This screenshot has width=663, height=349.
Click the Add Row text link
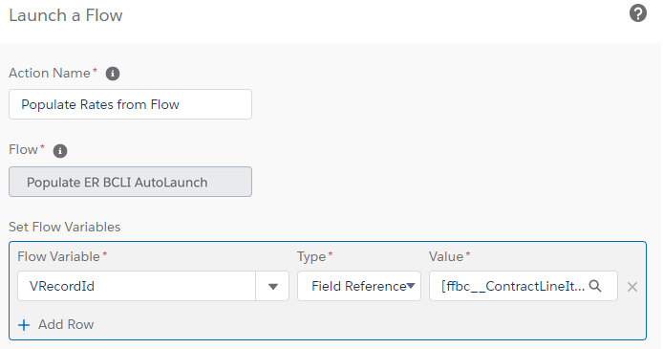[66, 324]
